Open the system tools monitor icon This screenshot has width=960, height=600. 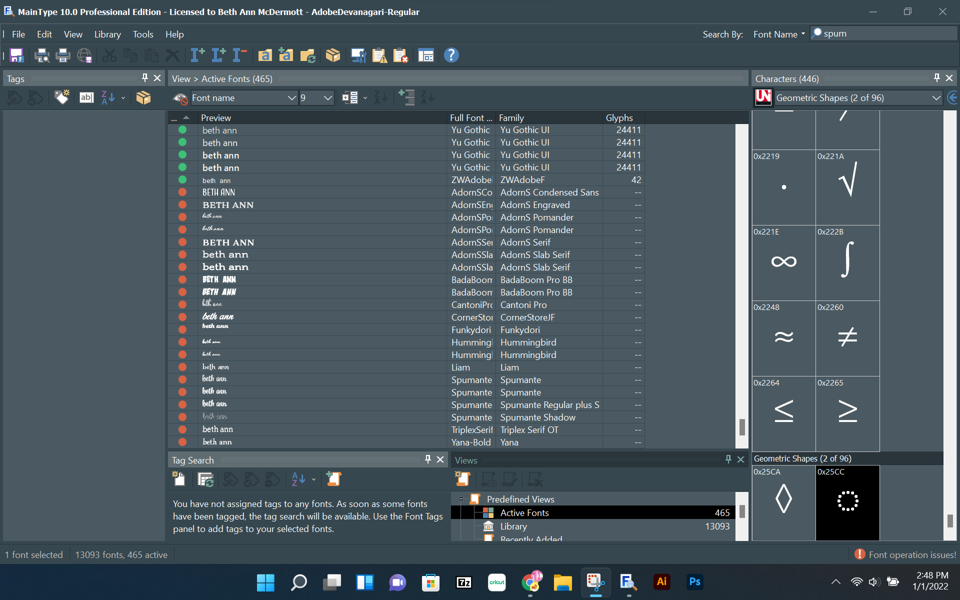coord(358,55)
